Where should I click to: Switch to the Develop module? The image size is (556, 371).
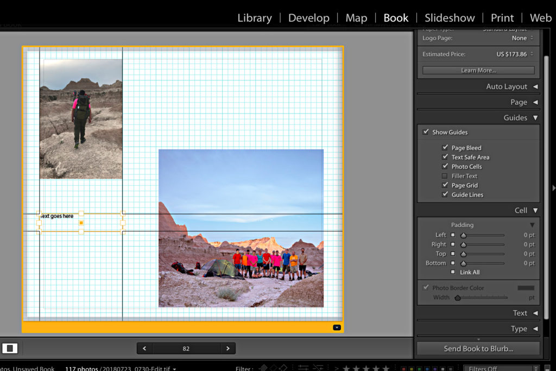308,18
